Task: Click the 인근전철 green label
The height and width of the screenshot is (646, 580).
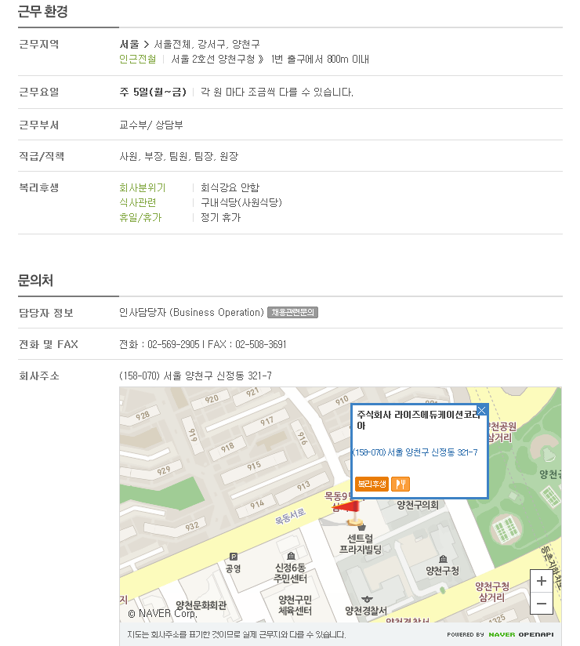Action: tap(138, 60)
